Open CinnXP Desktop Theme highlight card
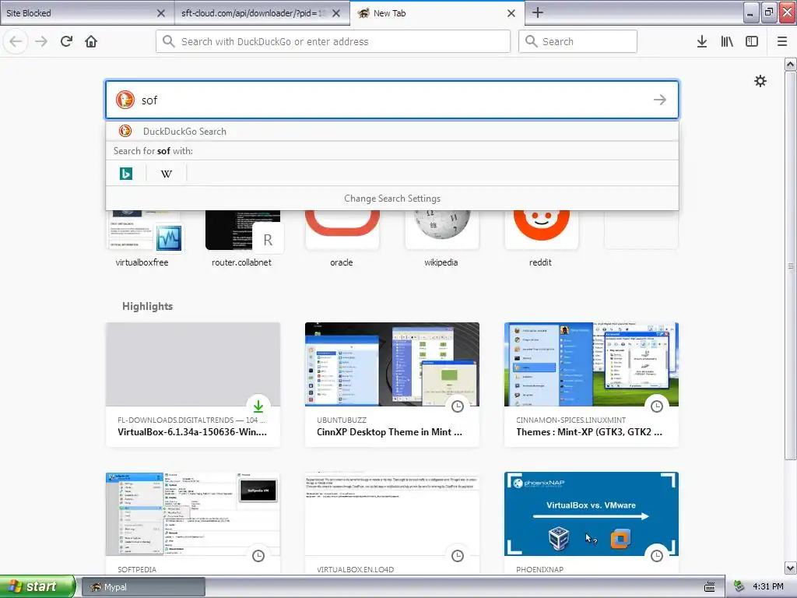The image size is (797, 598). 392,385
